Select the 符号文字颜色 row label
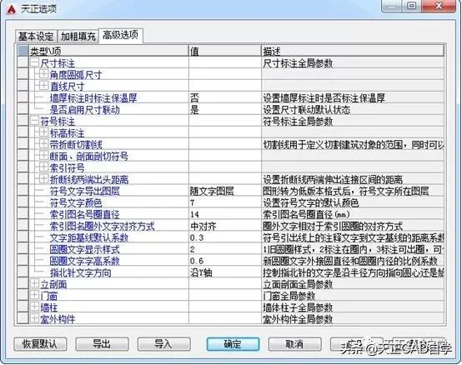The width and height of the screenshot is (462, 365). coord(76,202)
